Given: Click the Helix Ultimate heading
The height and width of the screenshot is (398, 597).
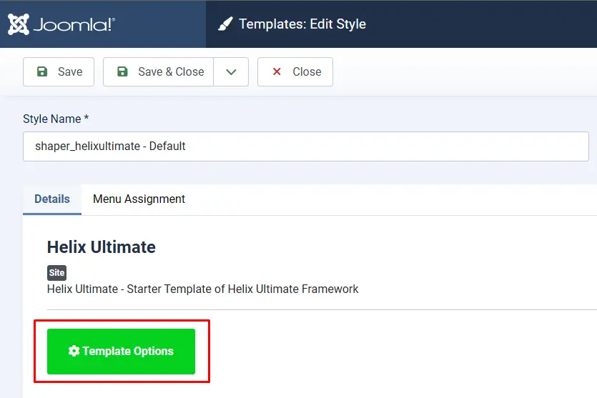Looking at the screenshot, I should point(102,247).
